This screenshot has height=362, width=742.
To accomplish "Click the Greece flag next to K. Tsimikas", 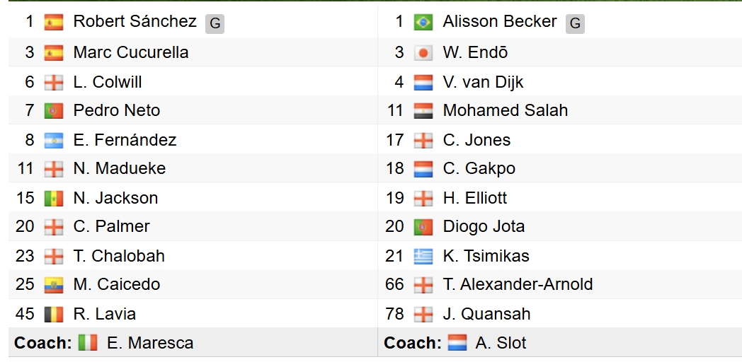I will [423, 256].
